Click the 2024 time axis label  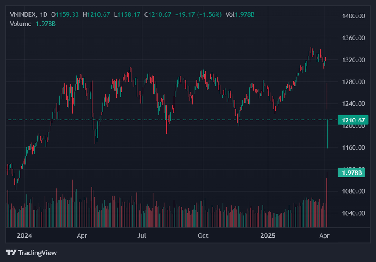click(24, 235)
